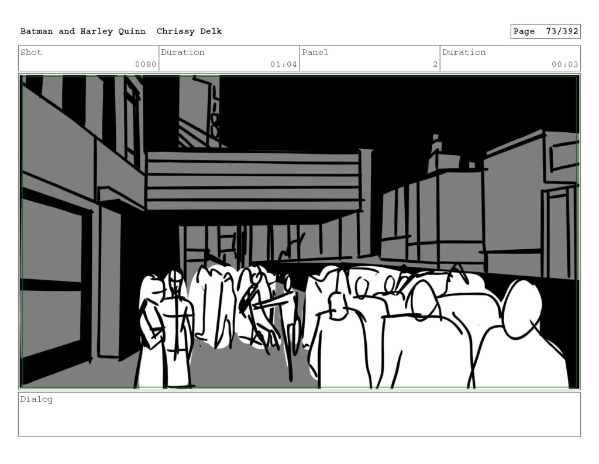Screen dimensions: 599x464
Task: Select the shot duration value "01:04"
Action: coord(284,64)
